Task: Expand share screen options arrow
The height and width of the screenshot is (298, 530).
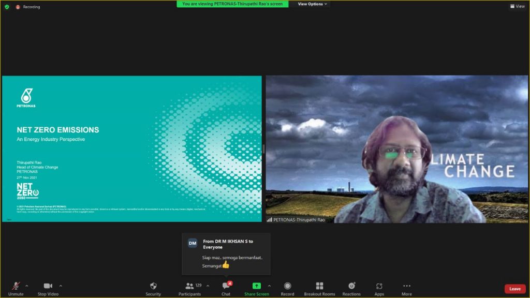Action: 269,286
